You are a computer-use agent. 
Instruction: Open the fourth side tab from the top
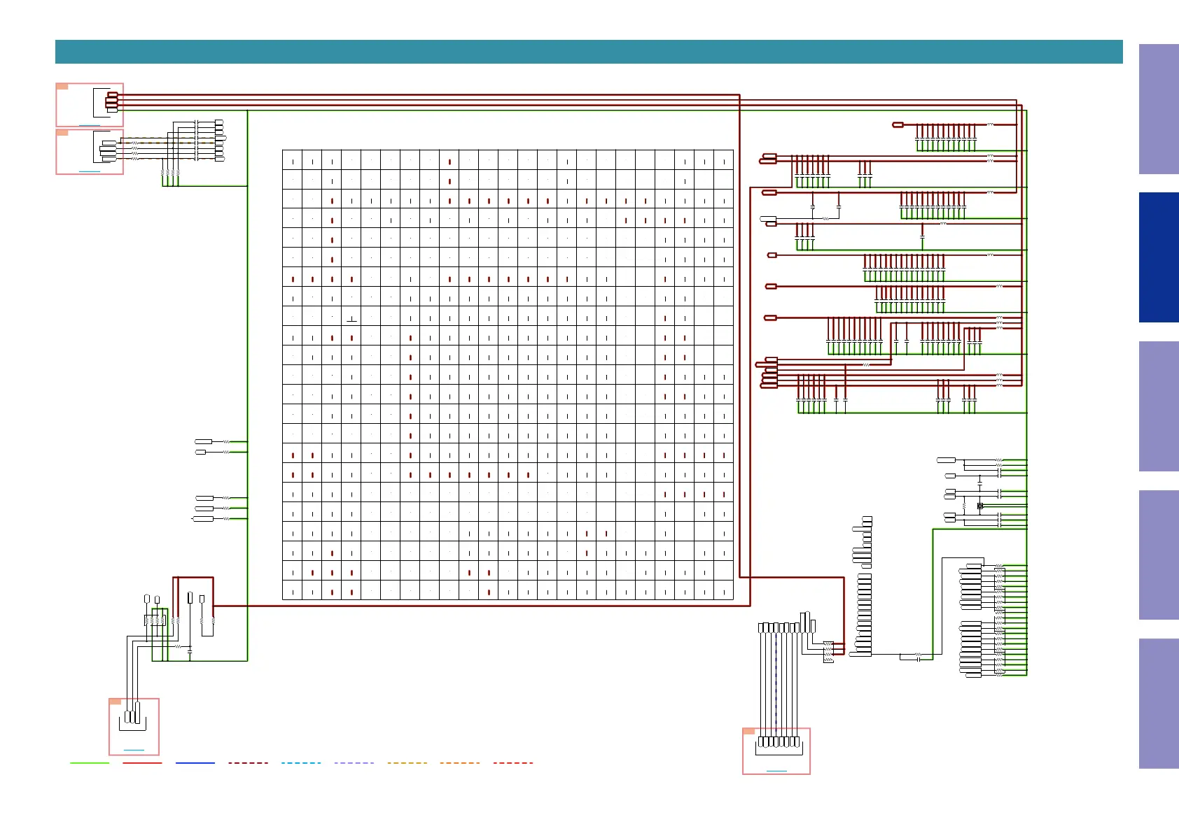(x=1159, y=555)
